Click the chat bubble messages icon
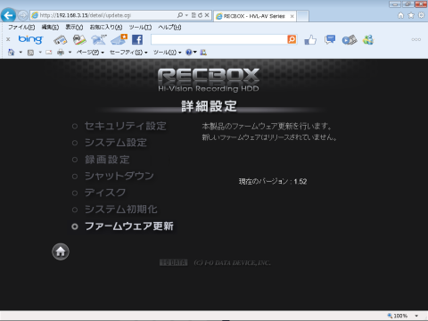 coord(330,39)
